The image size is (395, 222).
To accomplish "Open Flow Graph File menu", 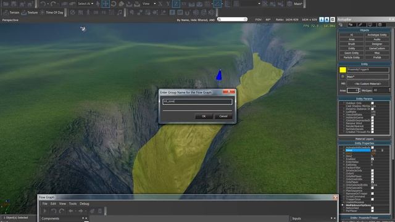I will [45, 203].
